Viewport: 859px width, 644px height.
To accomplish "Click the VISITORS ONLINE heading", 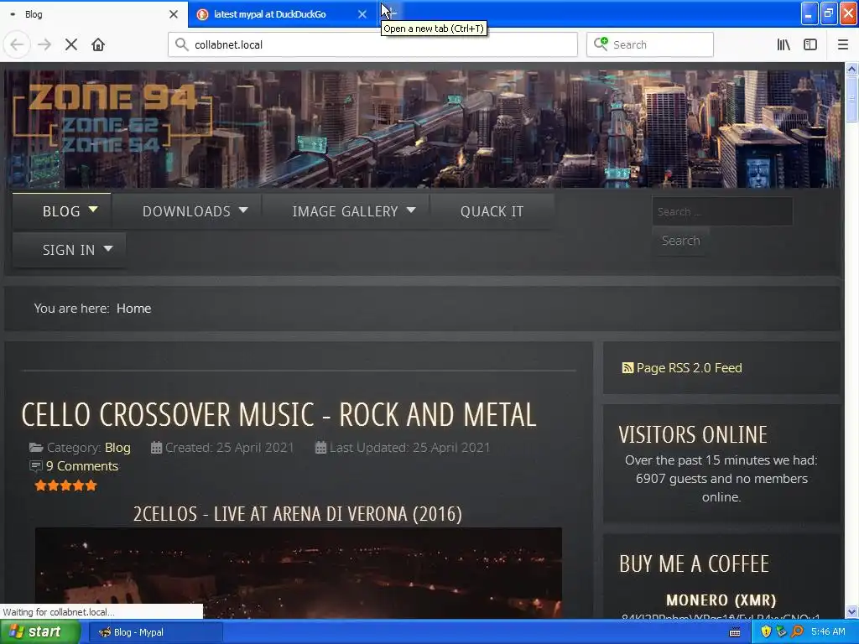I will coord(693,435).
